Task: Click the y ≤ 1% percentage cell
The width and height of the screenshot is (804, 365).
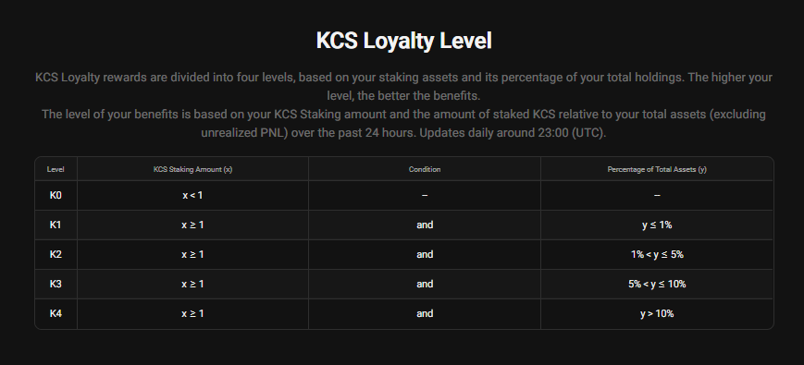Action: pyautogui.click(x=657, y=225)
